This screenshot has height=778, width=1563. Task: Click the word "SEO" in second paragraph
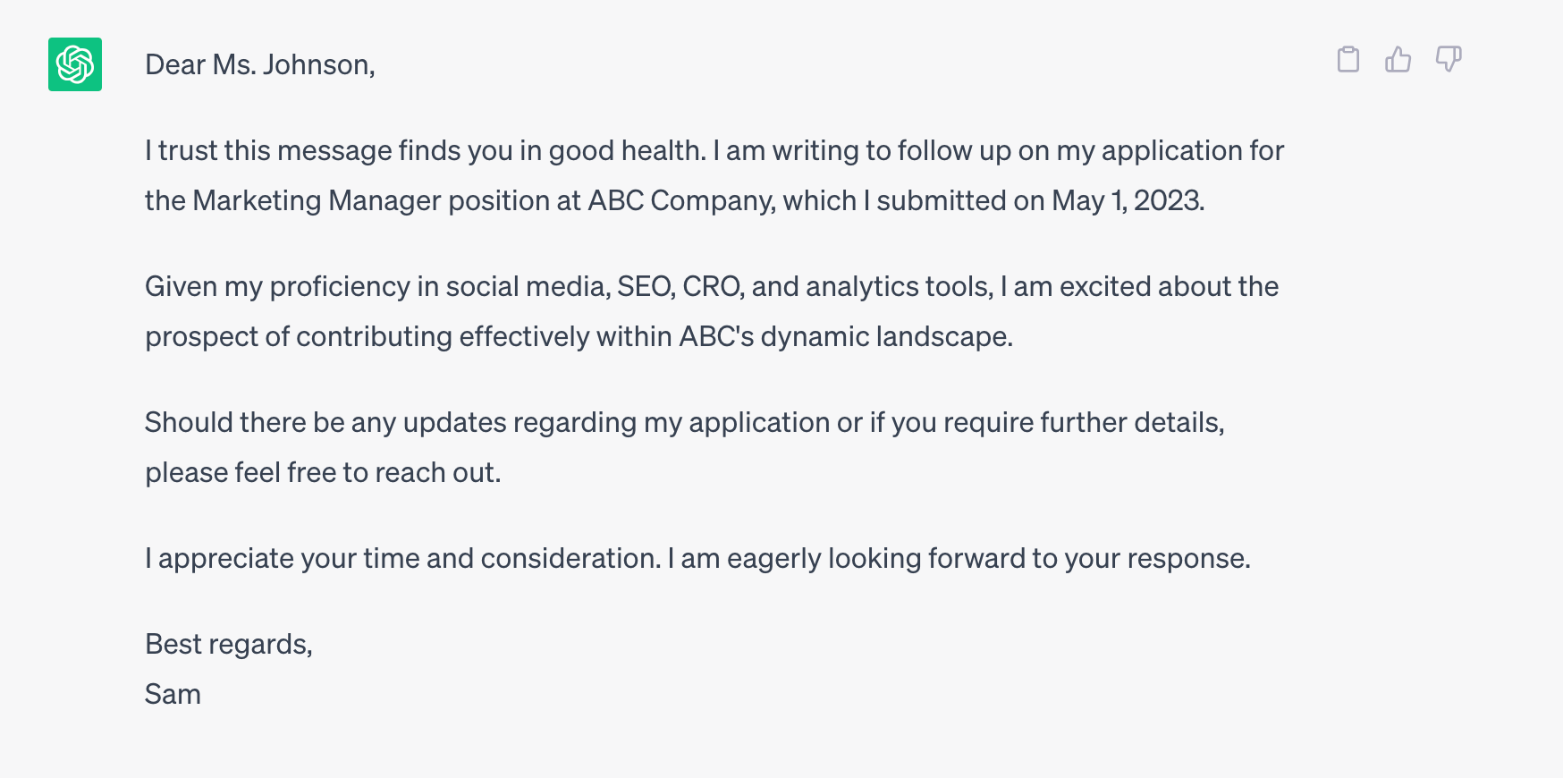(x=644, y=286)
